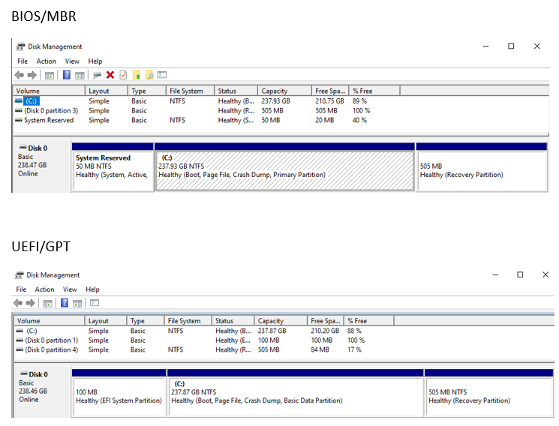Click File System column header in UEFI/GPT window
Image resolution: width=559 pixels, height=426 pixels.
coord(185,321)
